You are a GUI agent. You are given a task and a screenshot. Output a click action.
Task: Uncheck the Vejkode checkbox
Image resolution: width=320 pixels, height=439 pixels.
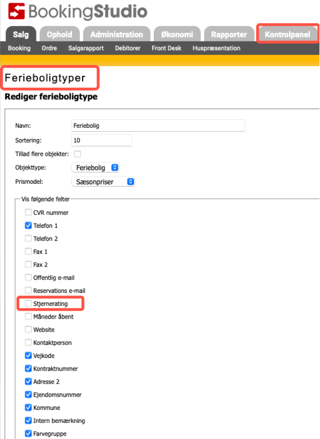pos(28,356)
